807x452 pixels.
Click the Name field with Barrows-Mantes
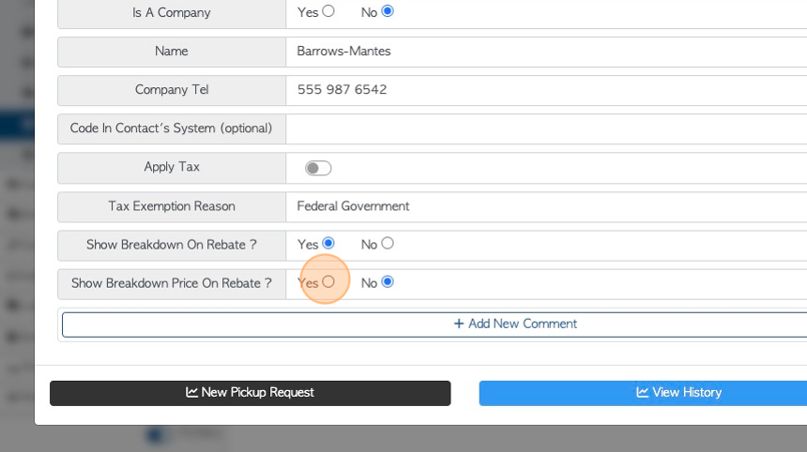point(546,52)
